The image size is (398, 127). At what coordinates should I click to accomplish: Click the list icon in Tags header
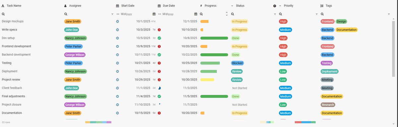[x=322, y=6]
